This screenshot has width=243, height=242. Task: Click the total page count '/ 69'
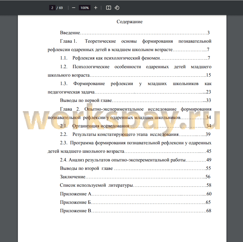pos(60,8)
